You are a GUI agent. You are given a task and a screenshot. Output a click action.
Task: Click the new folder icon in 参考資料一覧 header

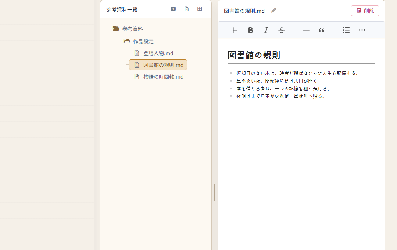173,9
